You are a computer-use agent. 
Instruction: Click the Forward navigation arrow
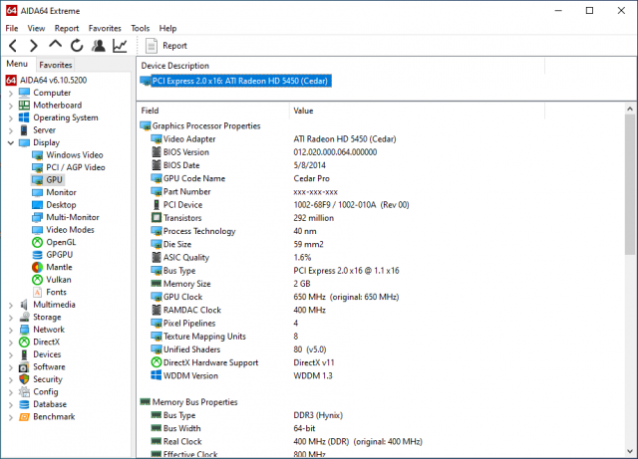[34, 46]
